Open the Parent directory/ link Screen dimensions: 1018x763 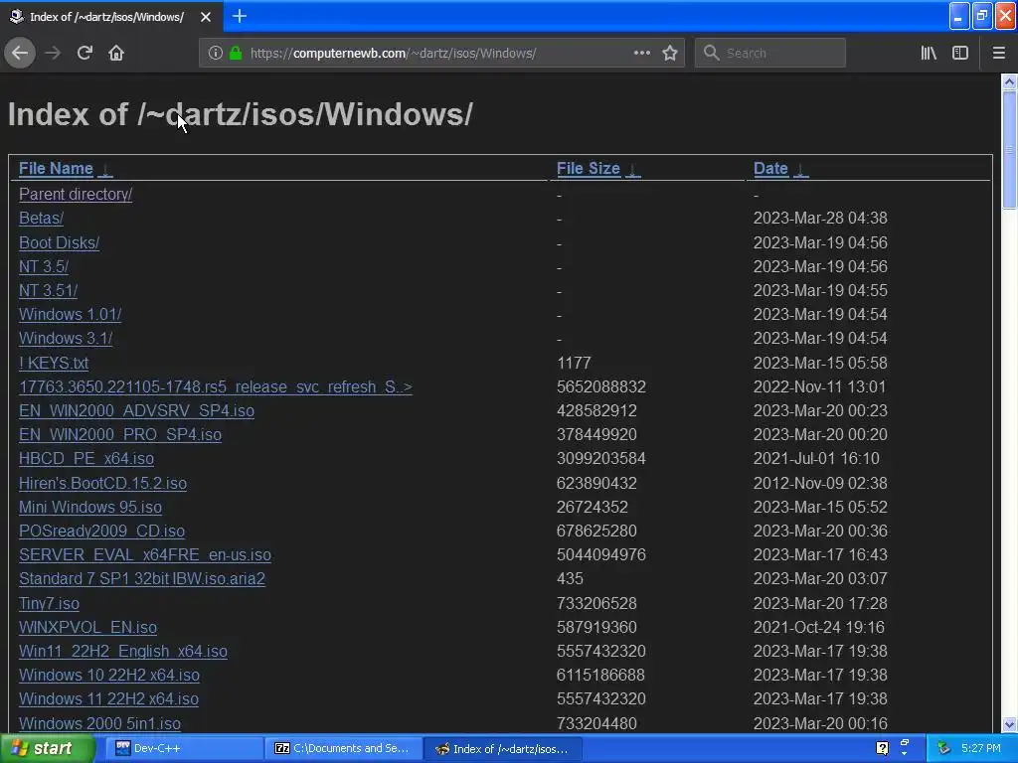click(x=76, y=194)
